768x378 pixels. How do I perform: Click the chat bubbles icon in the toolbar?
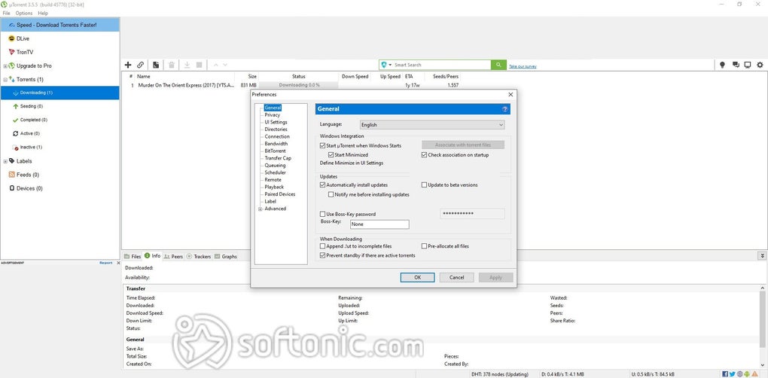tap(735, 65)
